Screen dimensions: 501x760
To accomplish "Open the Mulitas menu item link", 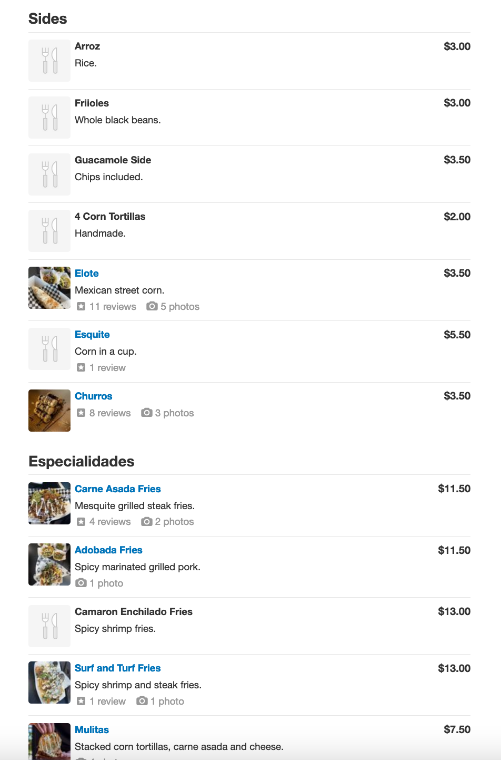I will pos(92,729).
